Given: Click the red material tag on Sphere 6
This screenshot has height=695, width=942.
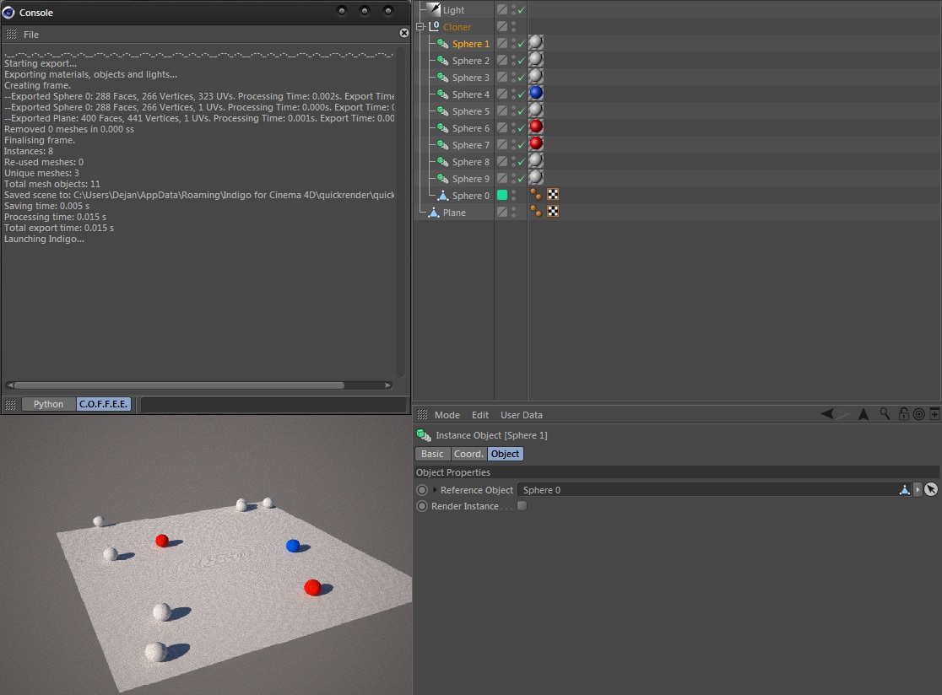Looking at the screenshot, I should [x=535, y=127].
